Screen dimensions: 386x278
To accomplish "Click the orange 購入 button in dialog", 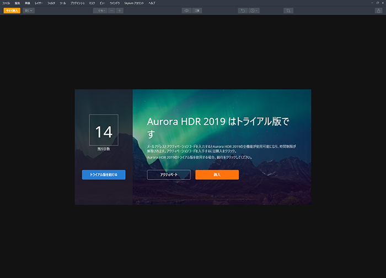I will (x=217, y=175).
